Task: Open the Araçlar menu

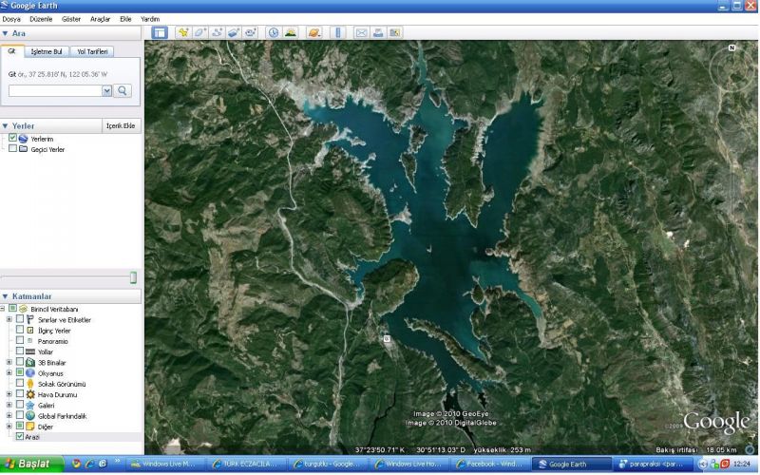Action: pos(100,18)
